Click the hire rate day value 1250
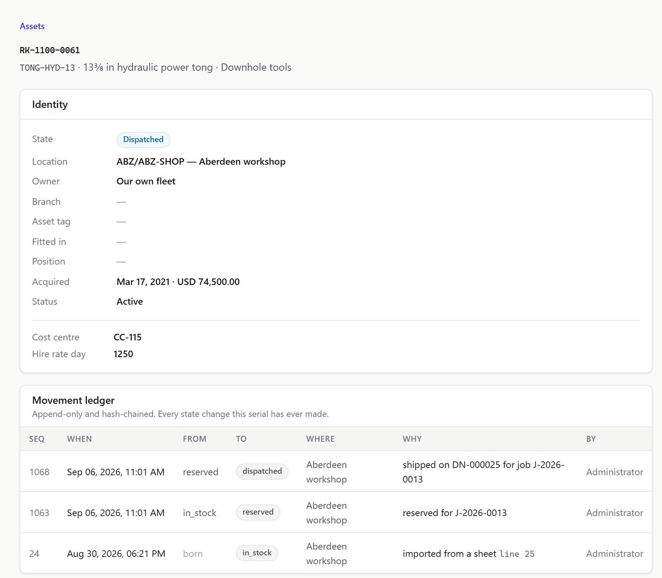The width and height of the screenshot is (662, 578). 123,354
